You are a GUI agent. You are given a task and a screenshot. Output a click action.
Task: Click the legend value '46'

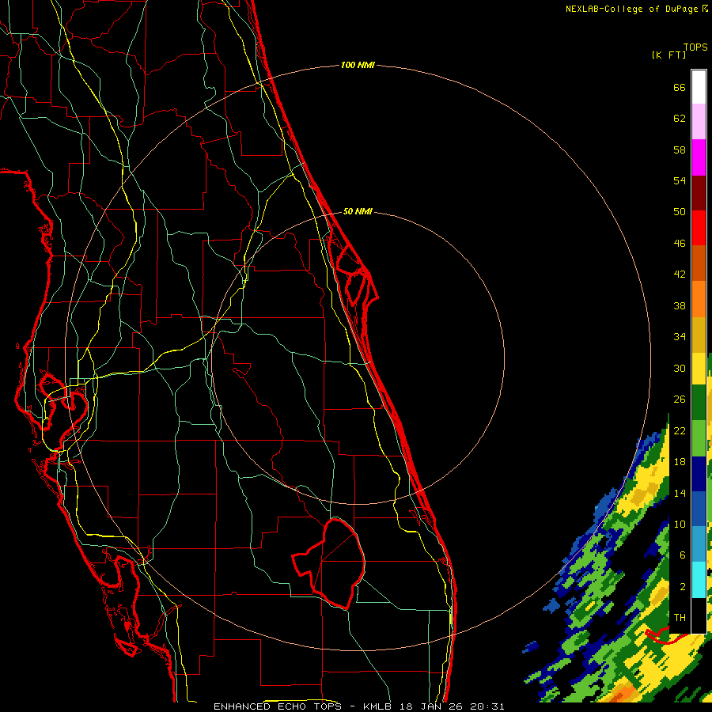[x=680, y=244]
